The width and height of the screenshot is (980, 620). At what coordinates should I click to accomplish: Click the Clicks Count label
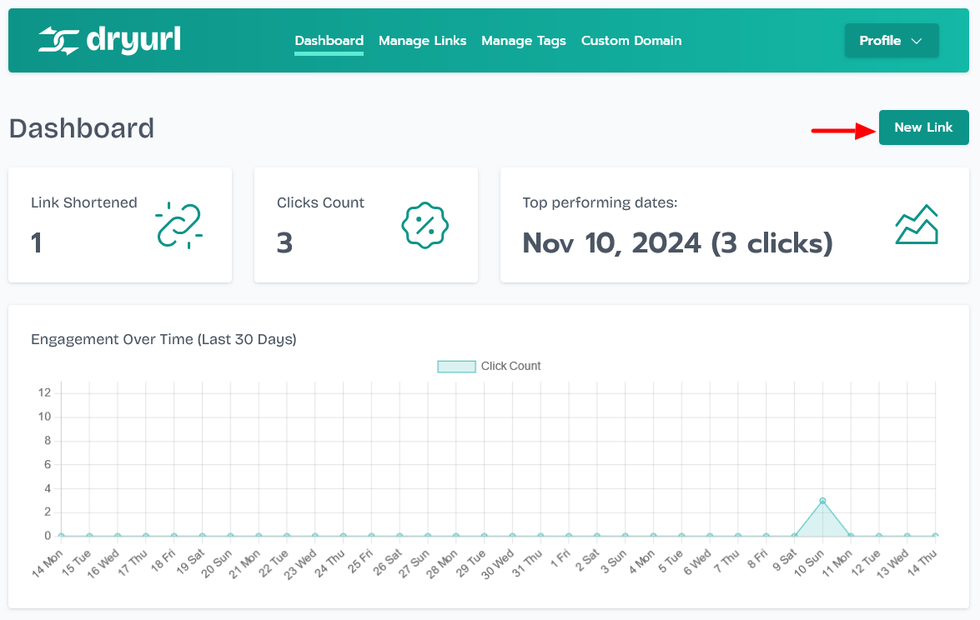pyautogui.click(x=320, y=203)
